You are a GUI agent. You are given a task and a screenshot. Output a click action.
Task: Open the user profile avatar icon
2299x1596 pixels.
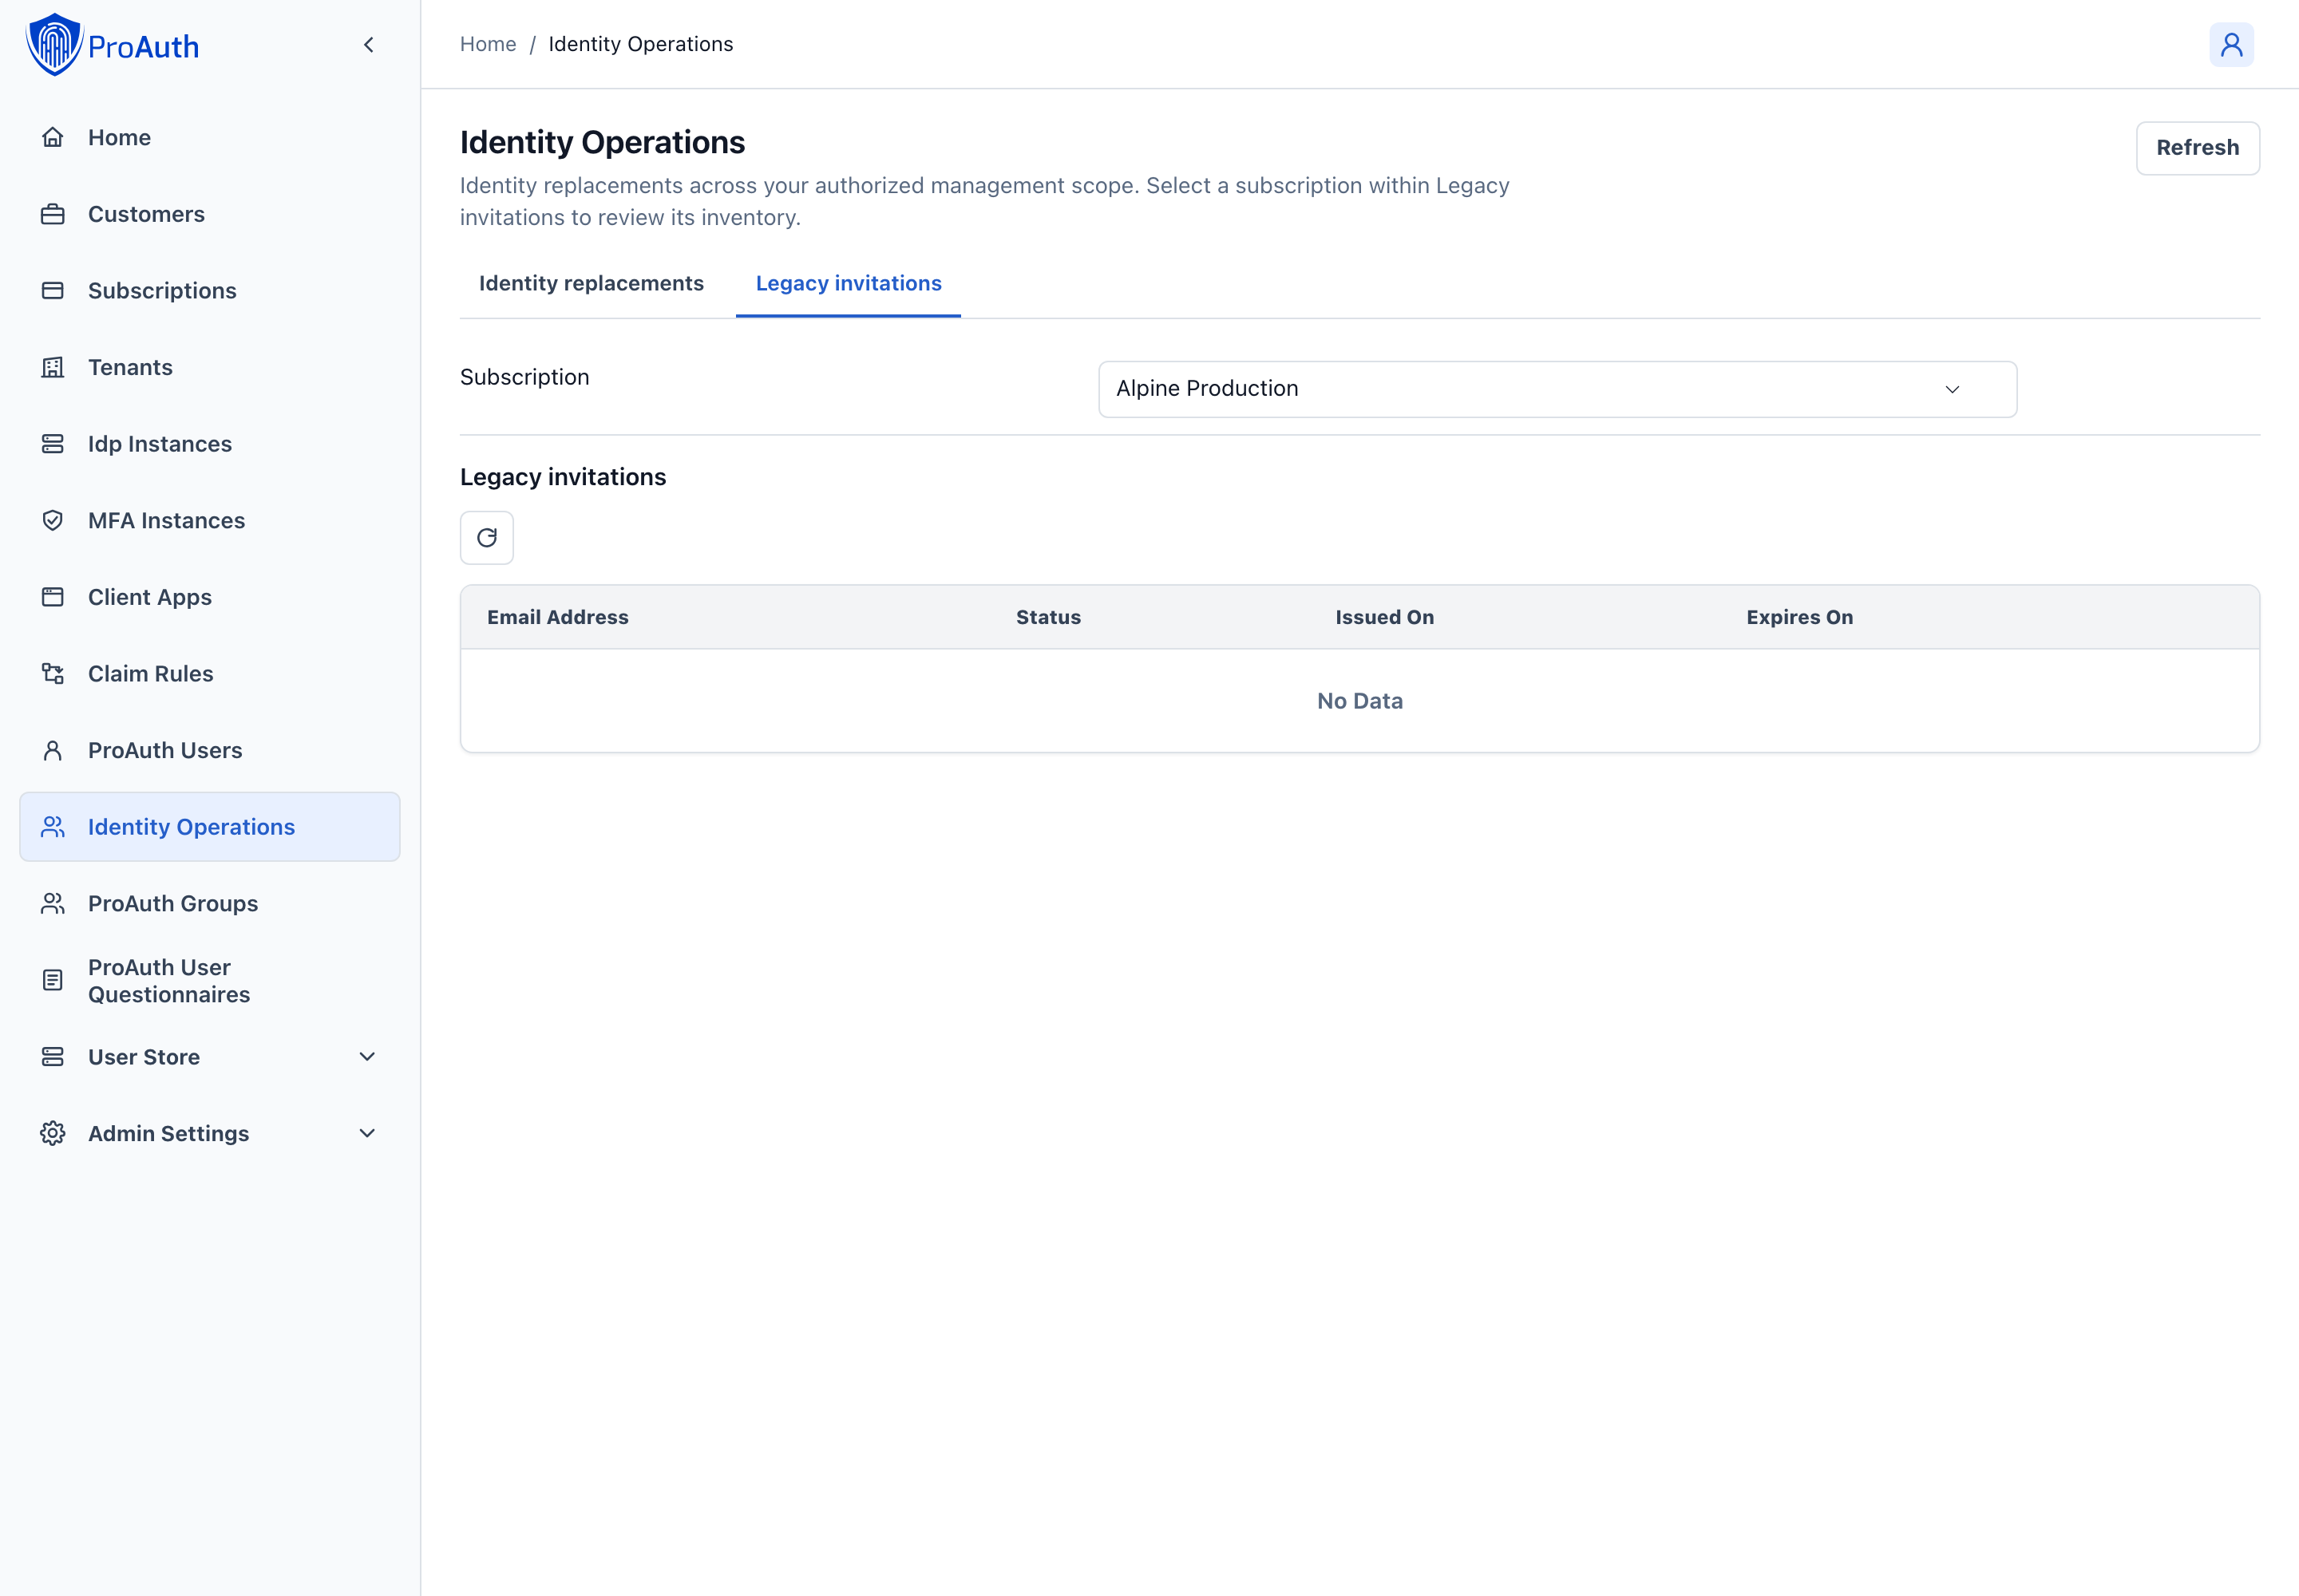pyautogui.click(x=2231, y=45)
